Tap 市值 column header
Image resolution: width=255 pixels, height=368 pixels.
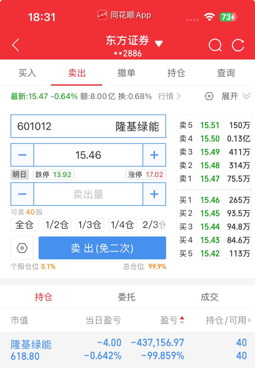(x=20, y=320)
